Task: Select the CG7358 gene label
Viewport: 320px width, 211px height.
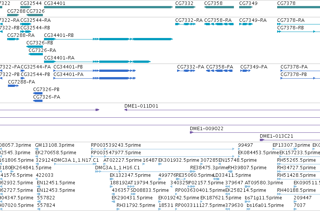Action: [x=213, y=3]
